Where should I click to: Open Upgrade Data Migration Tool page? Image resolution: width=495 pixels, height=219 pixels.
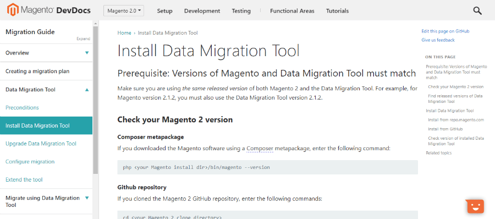pos(41,144)
